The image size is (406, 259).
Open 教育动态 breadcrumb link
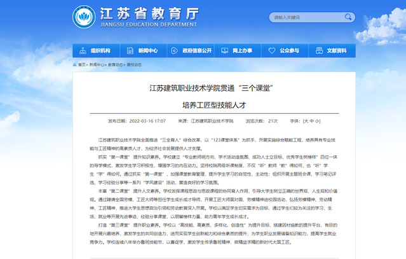tap(115, 64)
